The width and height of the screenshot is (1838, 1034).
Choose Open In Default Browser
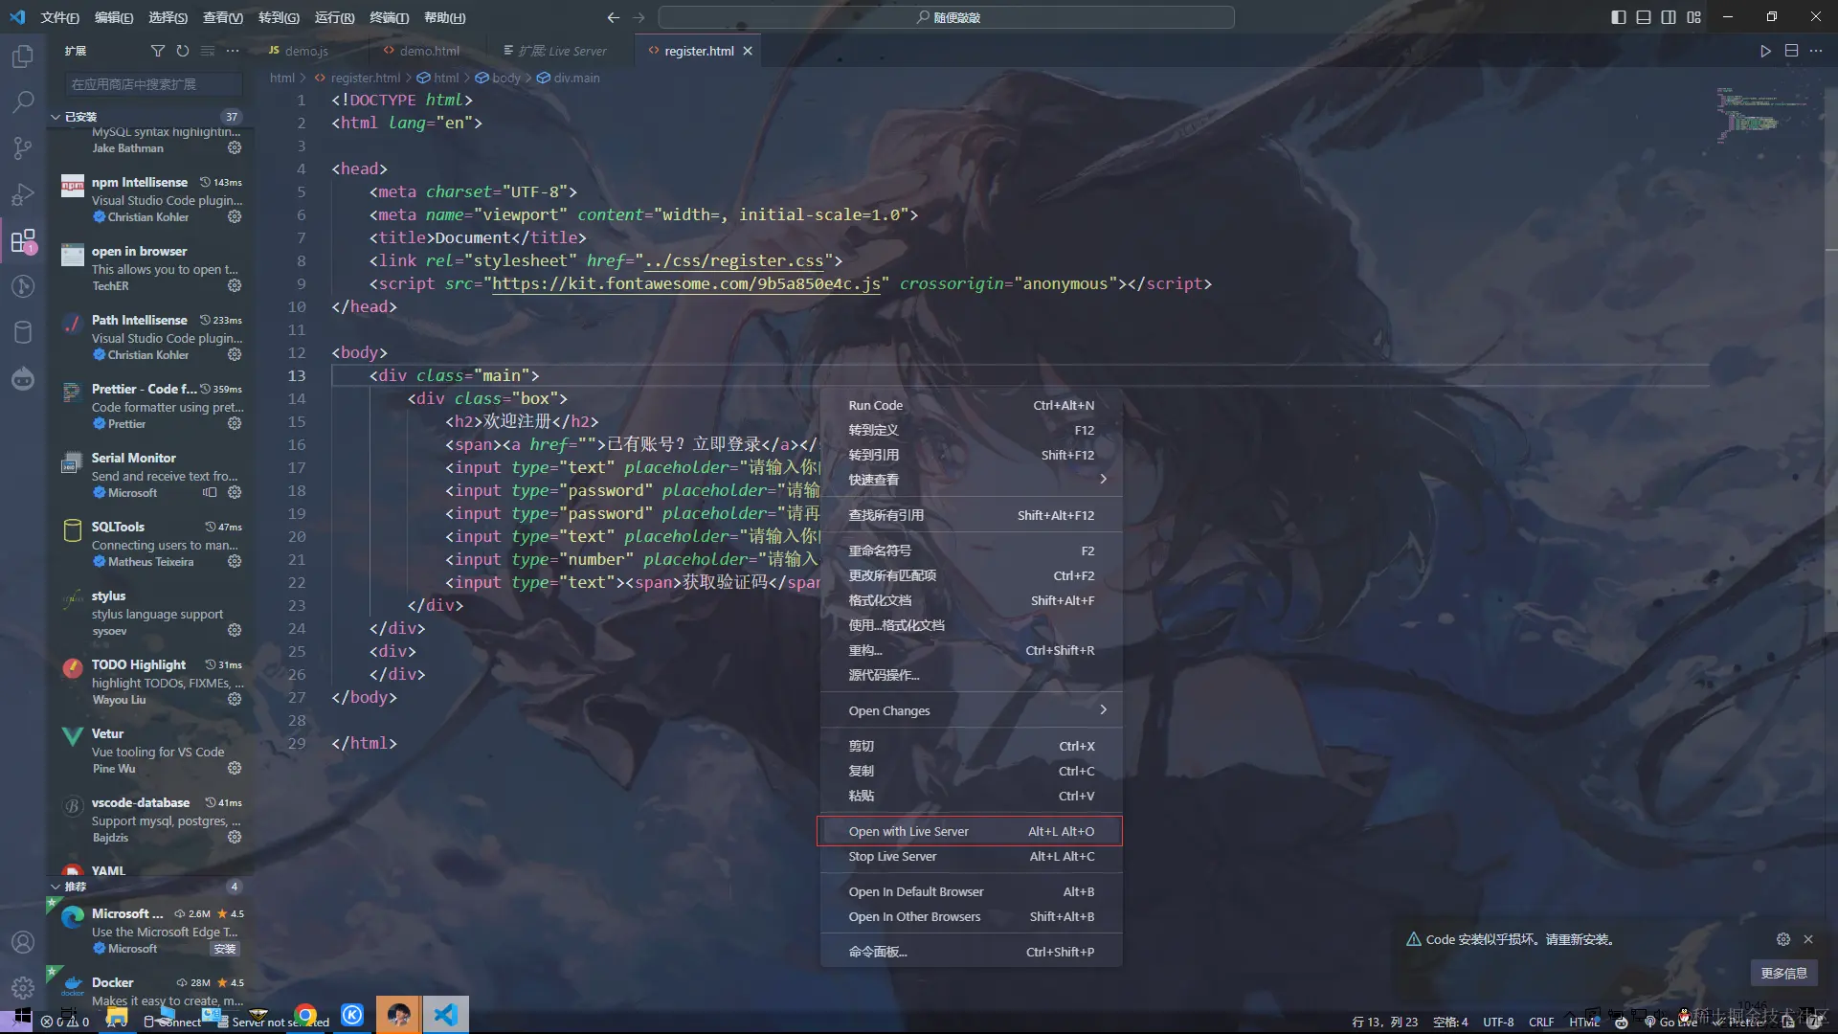pos(971,891)
